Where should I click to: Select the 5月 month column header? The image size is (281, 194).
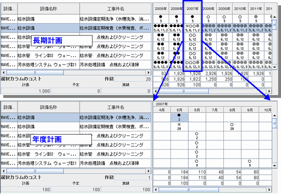coord(179,110)
